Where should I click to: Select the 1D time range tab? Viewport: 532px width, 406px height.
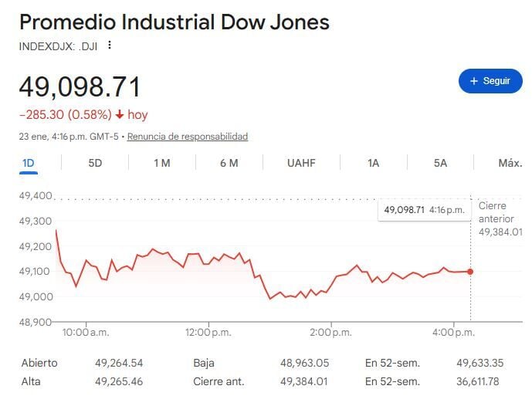[x=29, y=163]
